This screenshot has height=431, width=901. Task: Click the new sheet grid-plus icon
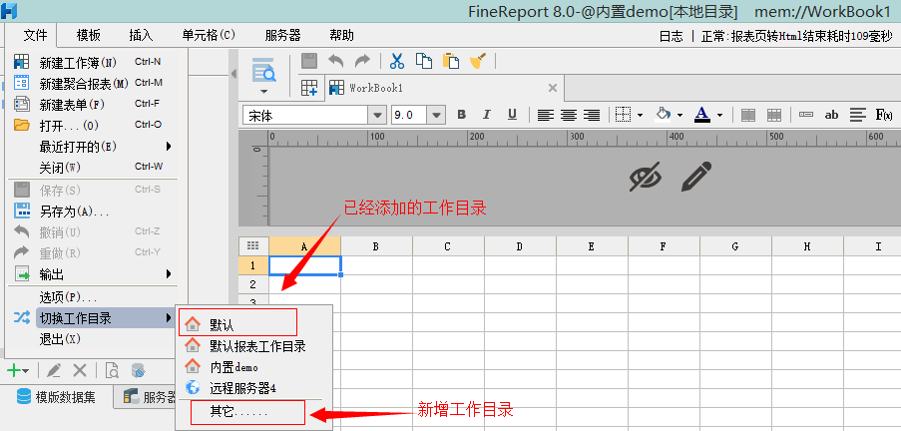(309, 88)
